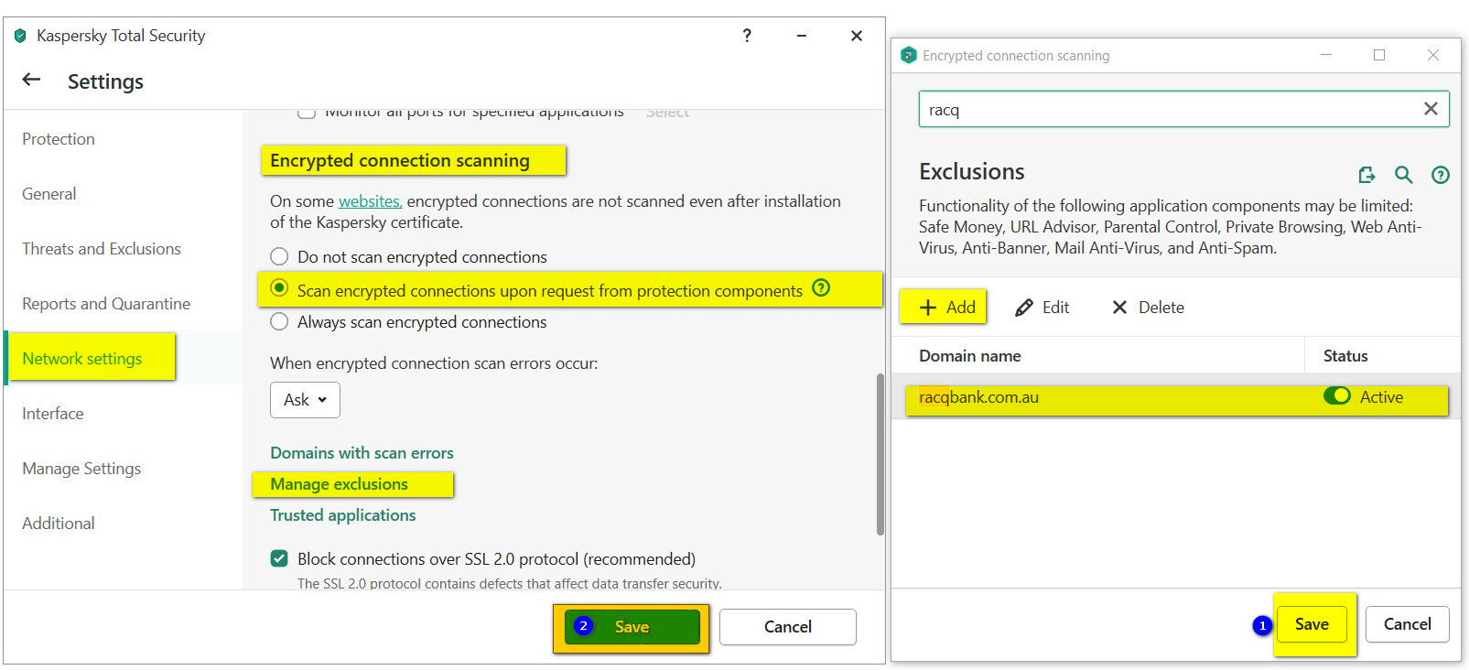Select Do not scan encrypted connections
The width and height of the screenshot is (1469, 670).
[x=279, y=256]
